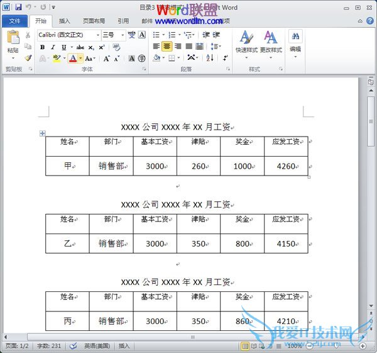The image size is (377, 353).
Task: Open the Change Case (Aa) dropdown
Action: click(x=90, y=59)
